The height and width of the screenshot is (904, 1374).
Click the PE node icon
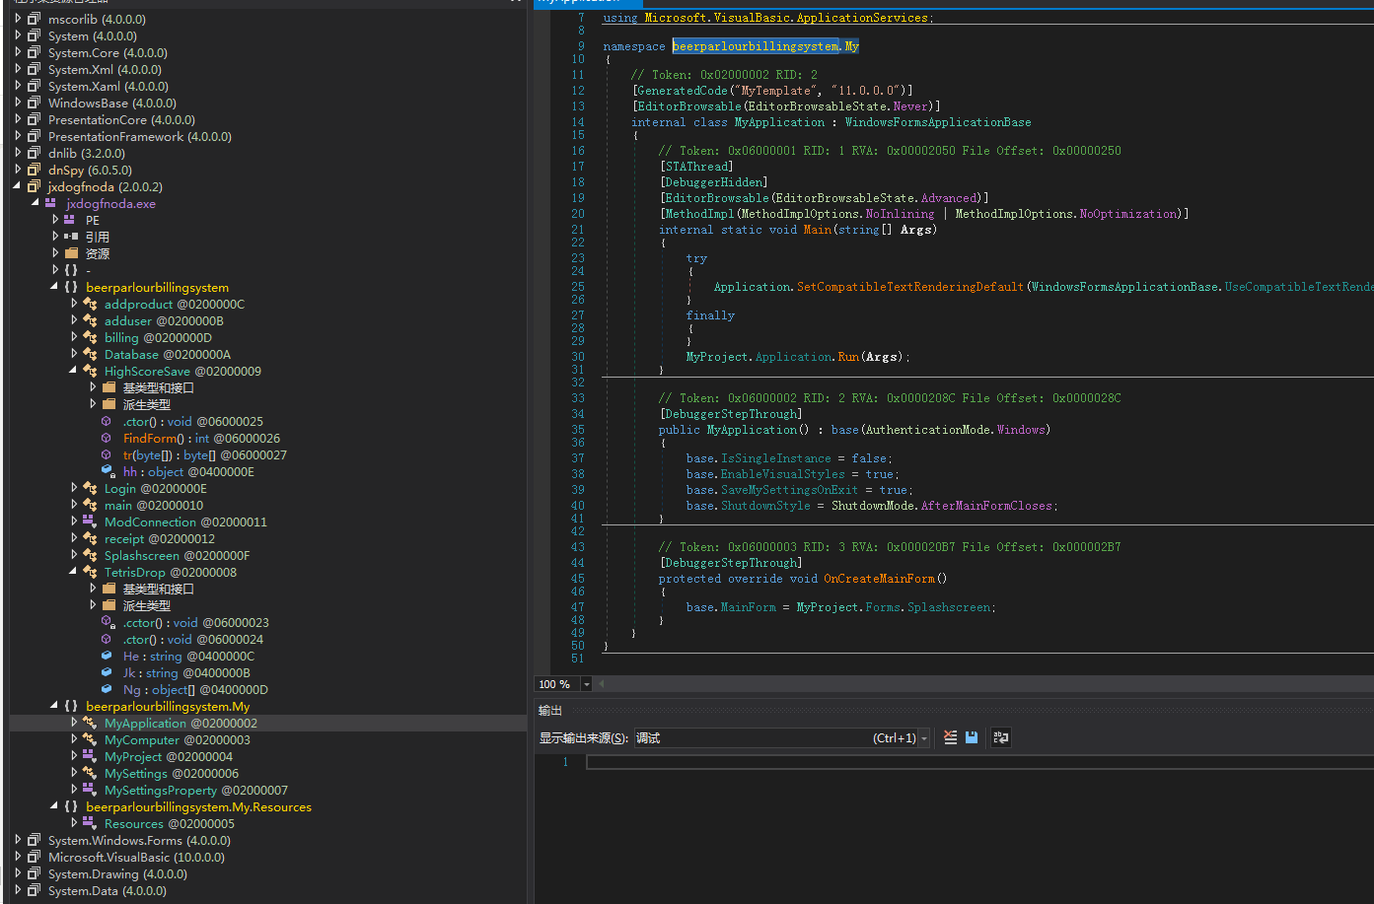coord(70,220)
